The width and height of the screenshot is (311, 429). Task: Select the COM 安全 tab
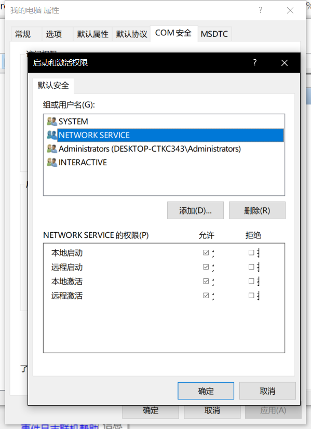tap(174, 33)
